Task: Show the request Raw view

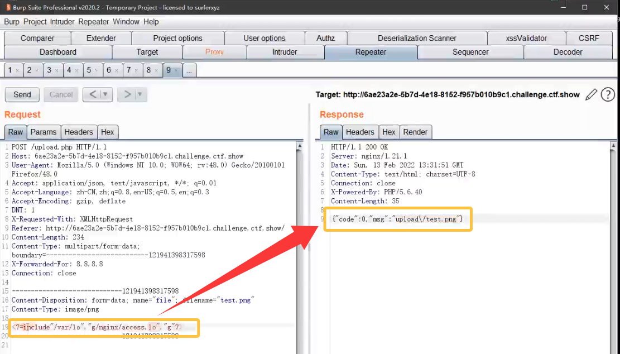Action: (x=16, y=132)
